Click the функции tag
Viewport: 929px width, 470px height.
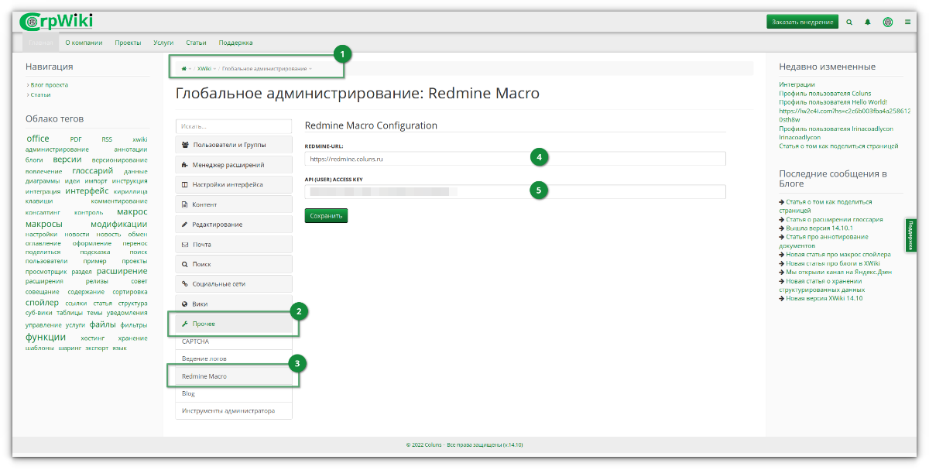click(x=46, y=338)
